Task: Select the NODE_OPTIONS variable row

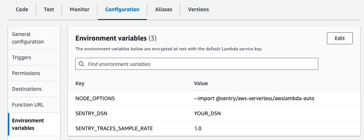Action: pyautogui.click(x=214, y=98)
